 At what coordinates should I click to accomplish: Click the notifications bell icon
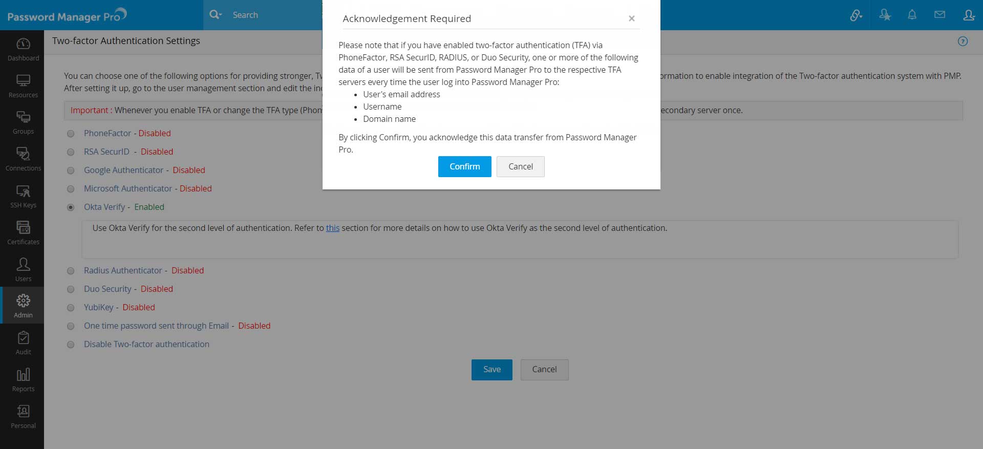click(x=912, y=15)
